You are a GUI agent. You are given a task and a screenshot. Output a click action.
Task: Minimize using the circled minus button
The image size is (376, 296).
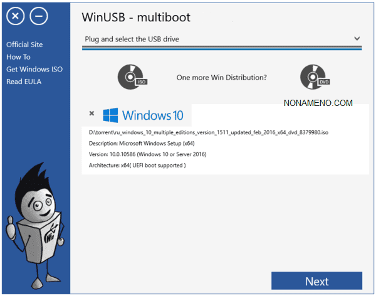point(39,17)
